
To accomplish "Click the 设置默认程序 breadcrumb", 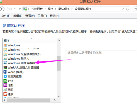I will click(83, 9).
